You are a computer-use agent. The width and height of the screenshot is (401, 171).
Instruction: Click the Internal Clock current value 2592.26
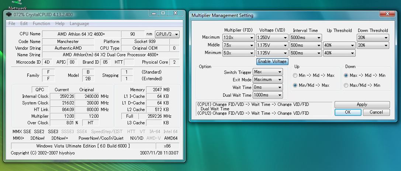[62, 96]
